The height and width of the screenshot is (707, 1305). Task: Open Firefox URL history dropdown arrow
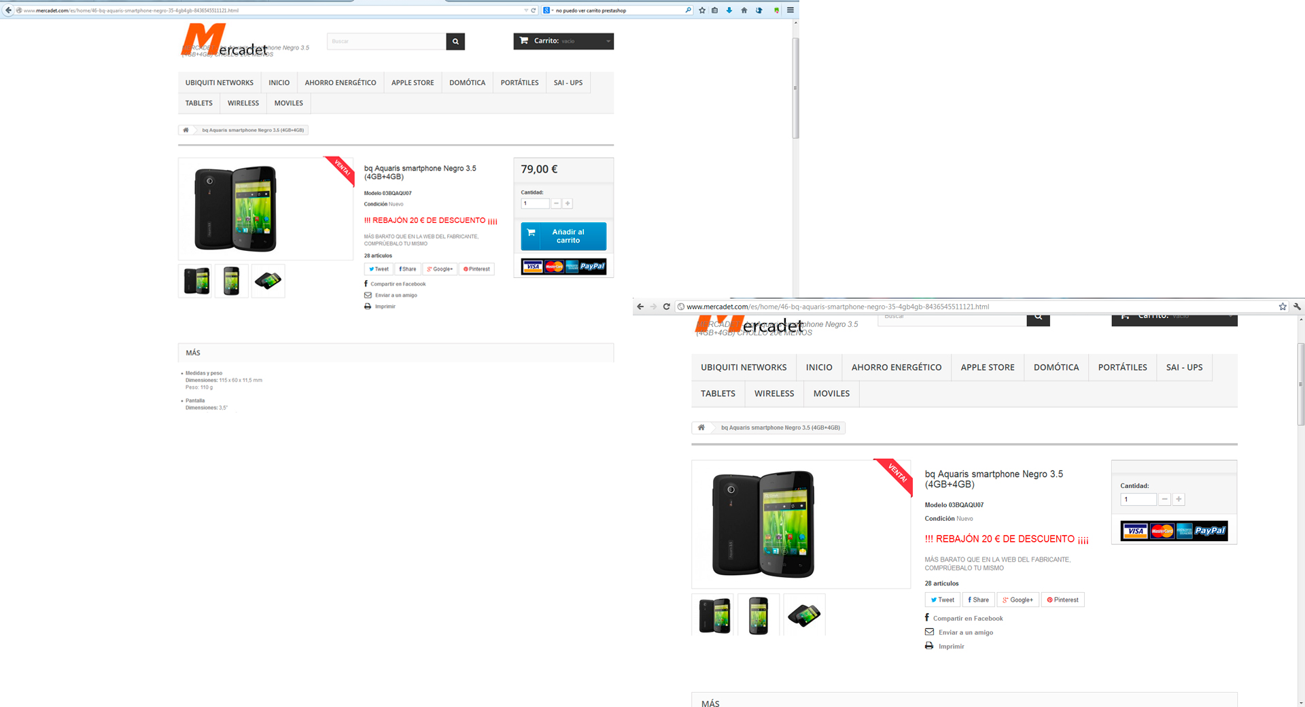(526, 10)
